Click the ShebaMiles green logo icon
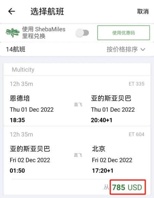Viewport: 154px width, 198px height. [x=13, y=33]
